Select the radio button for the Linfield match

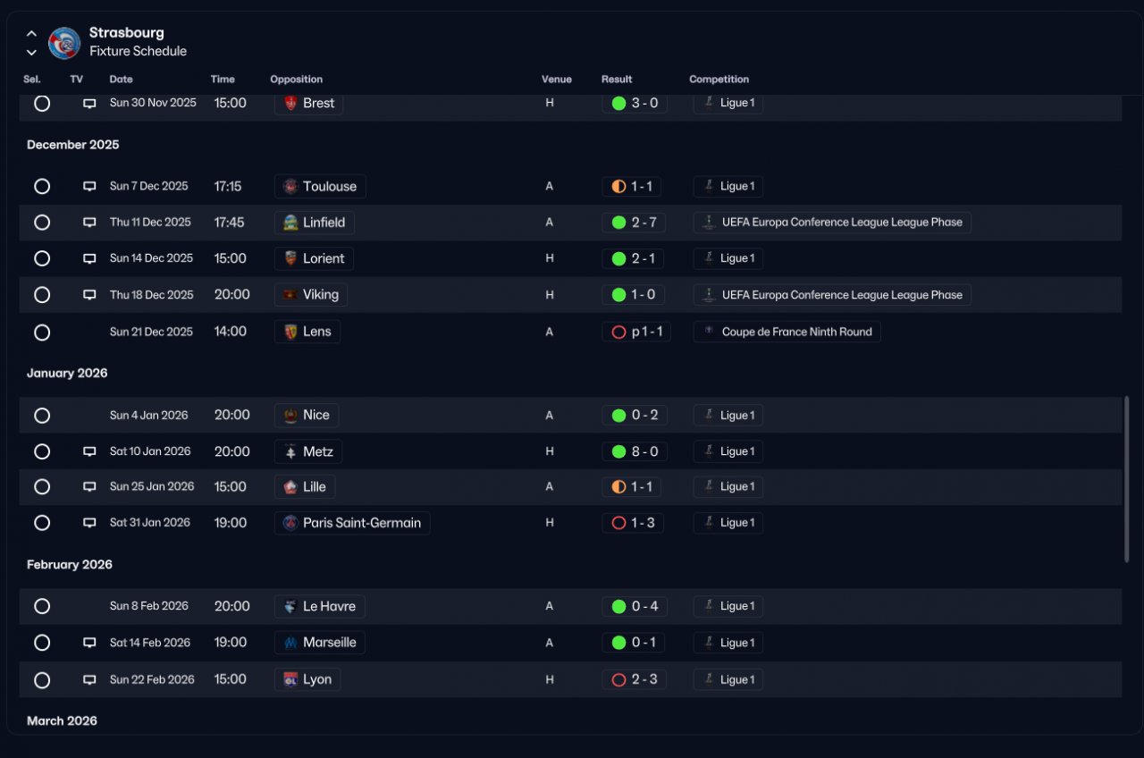(x=42, y=223)
